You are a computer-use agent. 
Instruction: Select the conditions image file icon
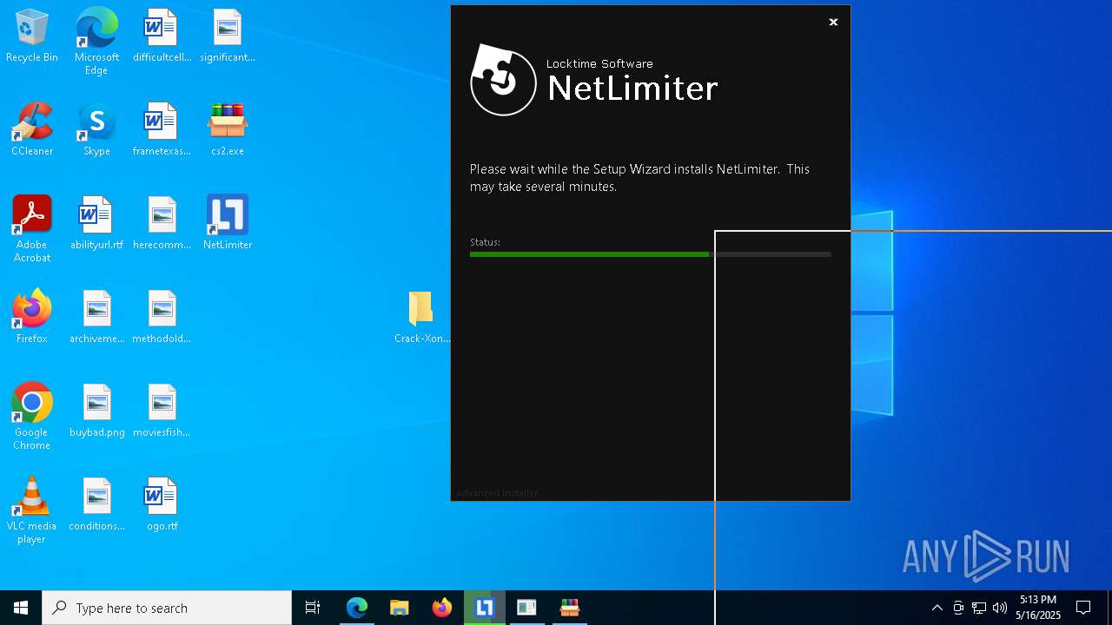(x=96, y=505)
